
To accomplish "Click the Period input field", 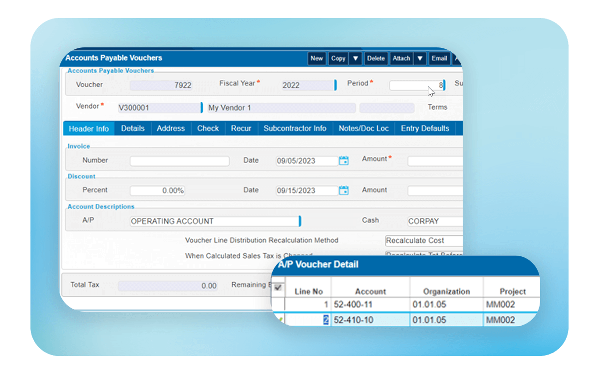I will click(416, 85).
